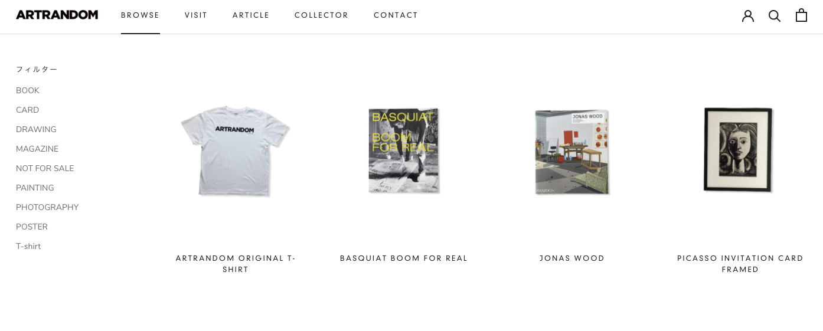Filter products by POSTER
823x331 pixels.
coord(32,227)
